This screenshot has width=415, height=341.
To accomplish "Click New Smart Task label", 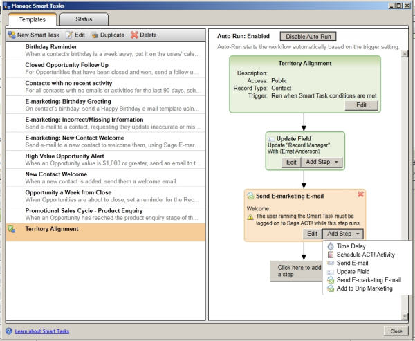I will click(38, 35).
